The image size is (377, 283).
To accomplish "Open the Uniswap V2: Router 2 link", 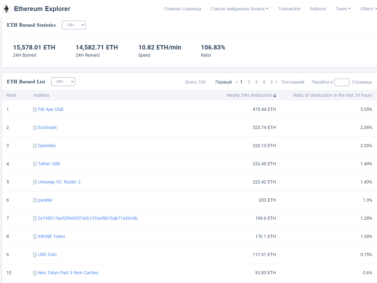I will (x=59, y=182).
